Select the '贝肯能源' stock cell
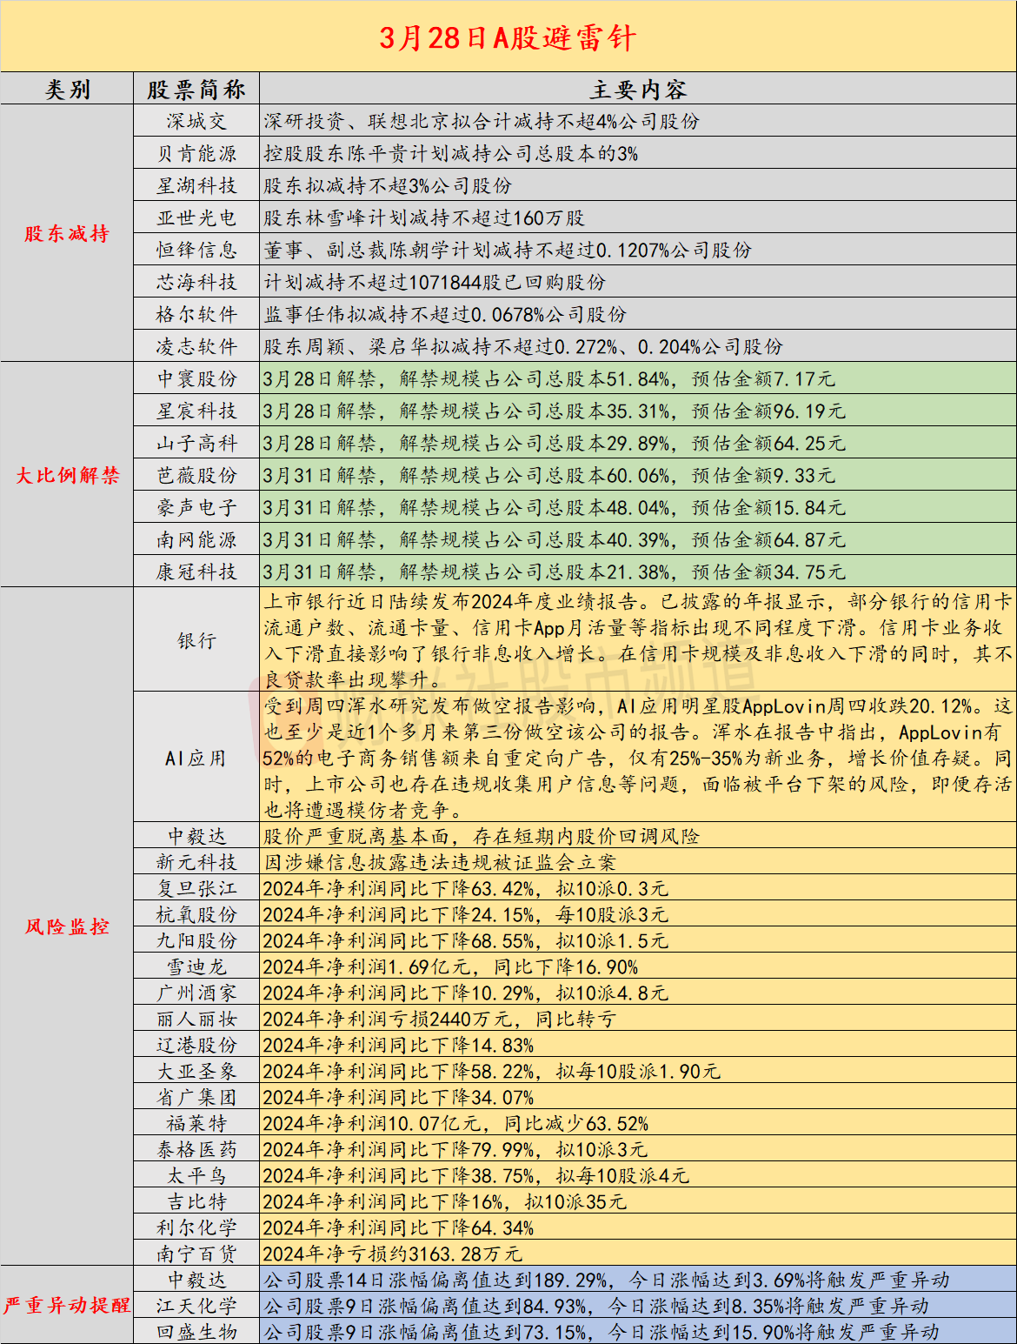The height and width of the screenshot is (1344, 1017). point(196,154)
